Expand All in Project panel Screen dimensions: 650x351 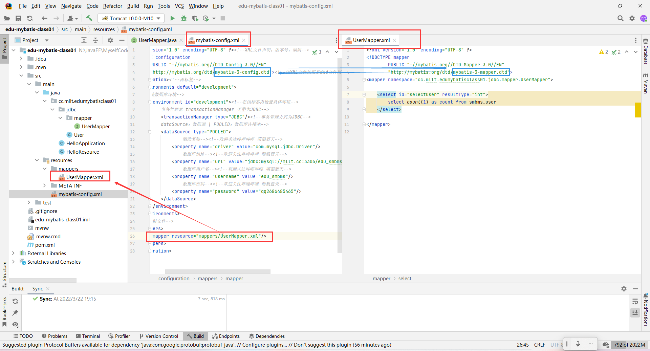pos(84,40)
